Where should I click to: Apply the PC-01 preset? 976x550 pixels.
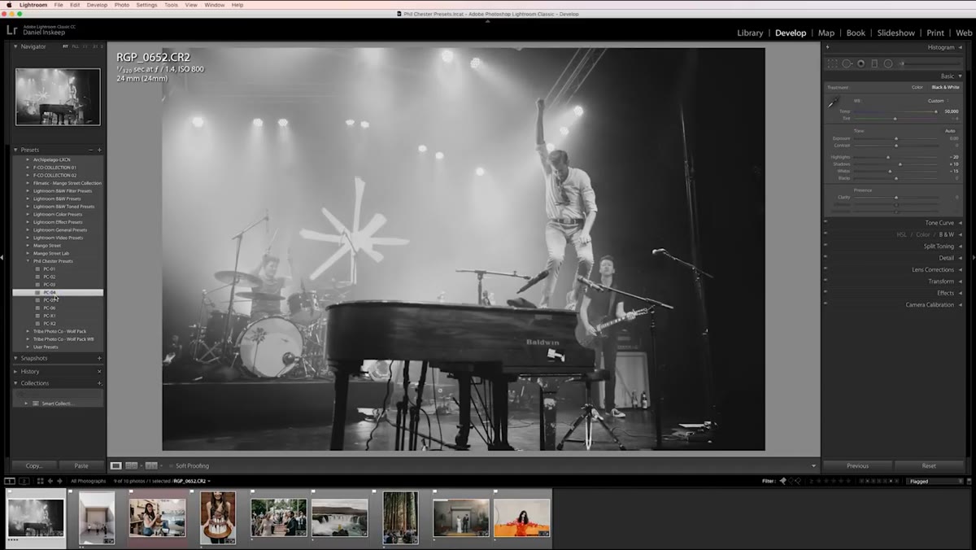point(50,268)
